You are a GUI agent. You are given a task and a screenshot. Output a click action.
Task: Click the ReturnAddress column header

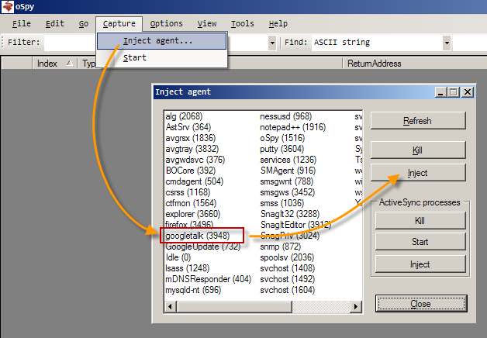pyautogui.click(x=375, y=64)
